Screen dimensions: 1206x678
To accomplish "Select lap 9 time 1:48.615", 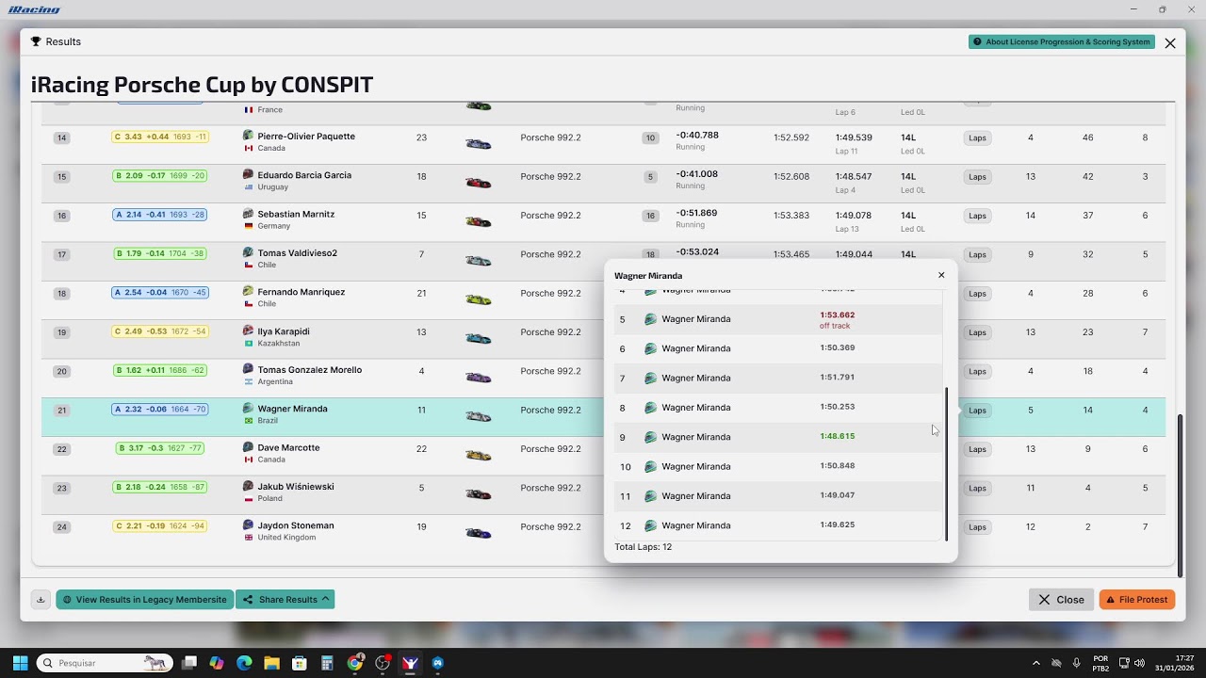I will click(x=837, y=436).
